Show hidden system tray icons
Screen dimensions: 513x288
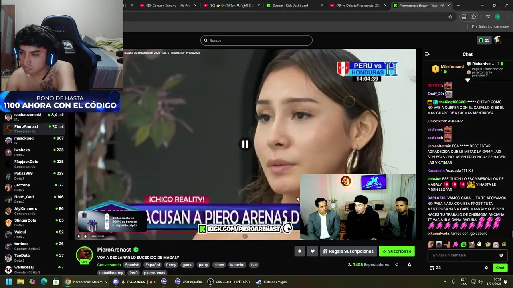444,282
